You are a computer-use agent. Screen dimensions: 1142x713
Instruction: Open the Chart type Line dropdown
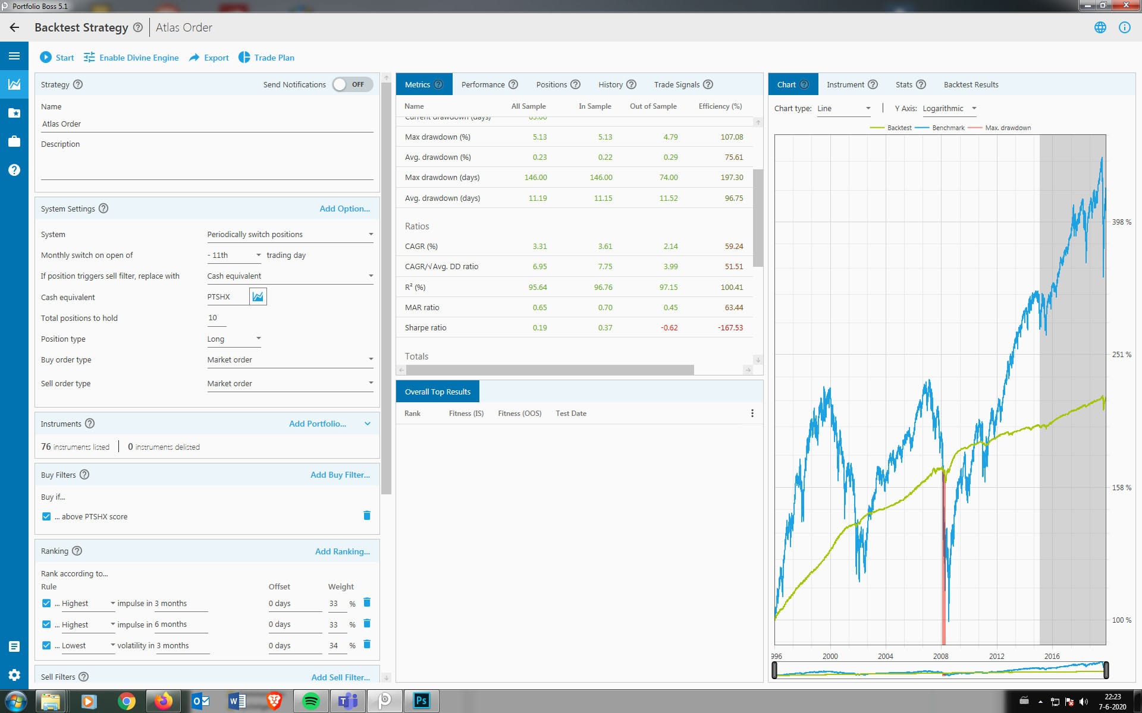click(843, 108)
